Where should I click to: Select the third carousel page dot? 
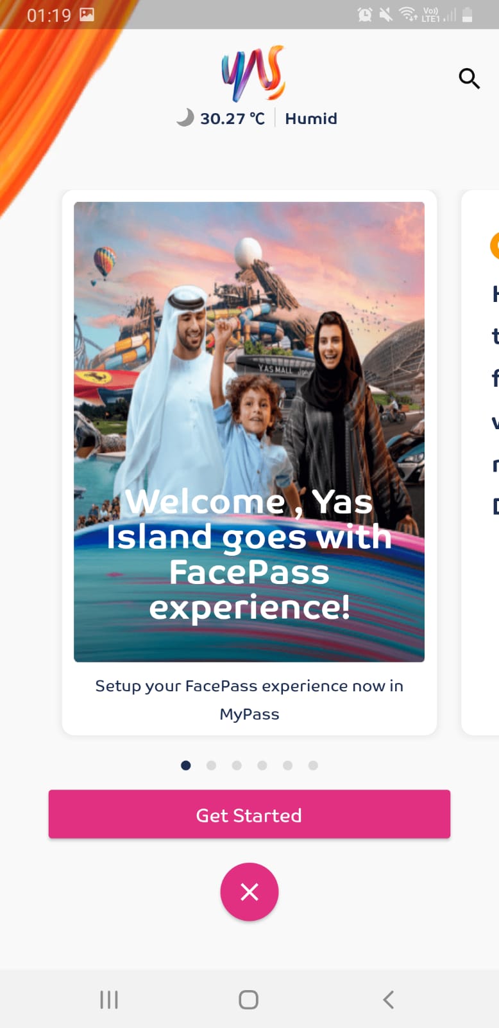(x=237, y=765)
